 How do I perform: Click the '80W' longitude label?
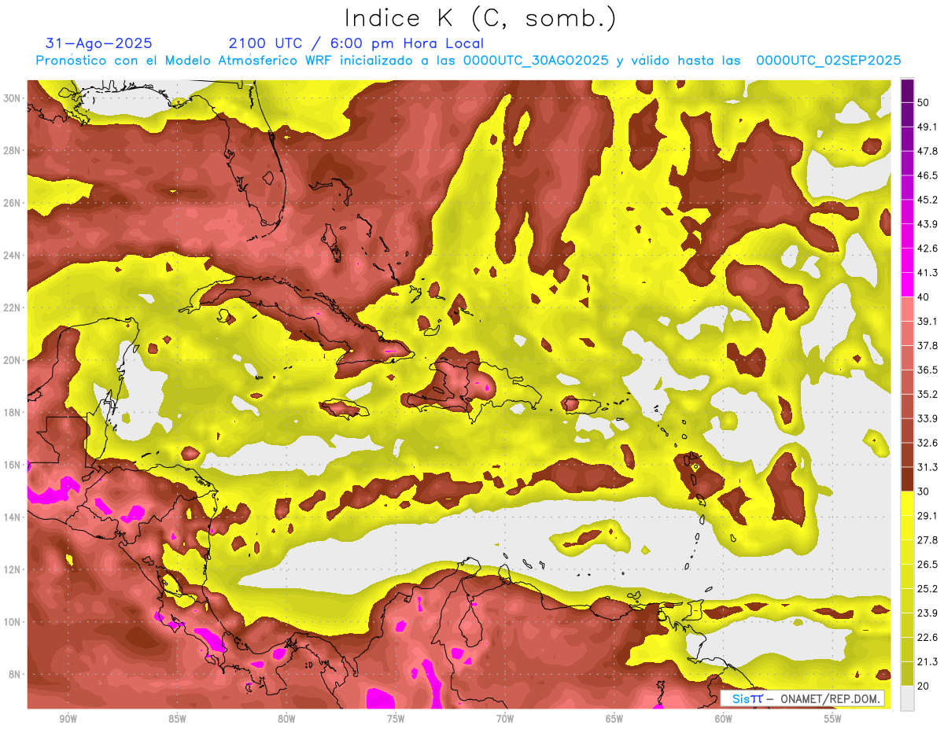[286, 719]
